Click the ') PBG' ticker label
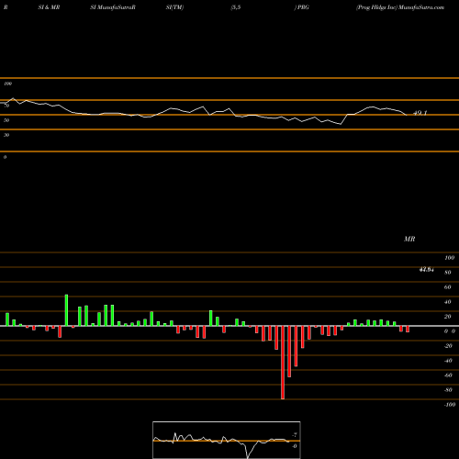The width and height of the screenshot is (459, 459). [x=302, y=7]
